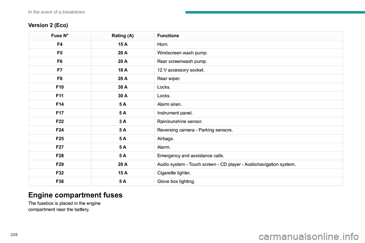
Task: Click the "3 A" rating cell
Action: [122, 121]
